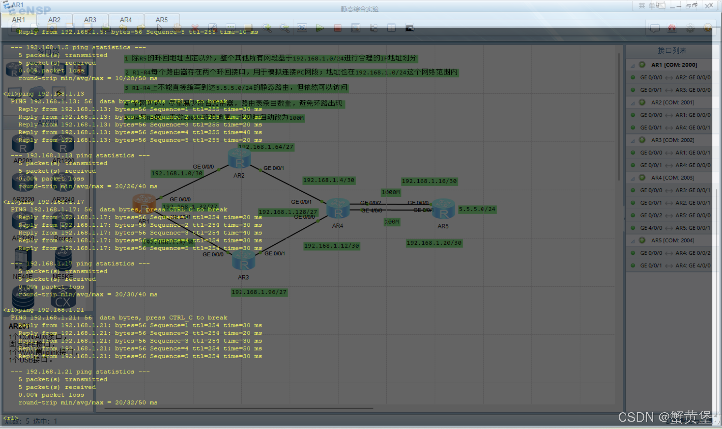Open the Huawei website logo icon
This screenshot has width=722, height=429.
[672, 28]
